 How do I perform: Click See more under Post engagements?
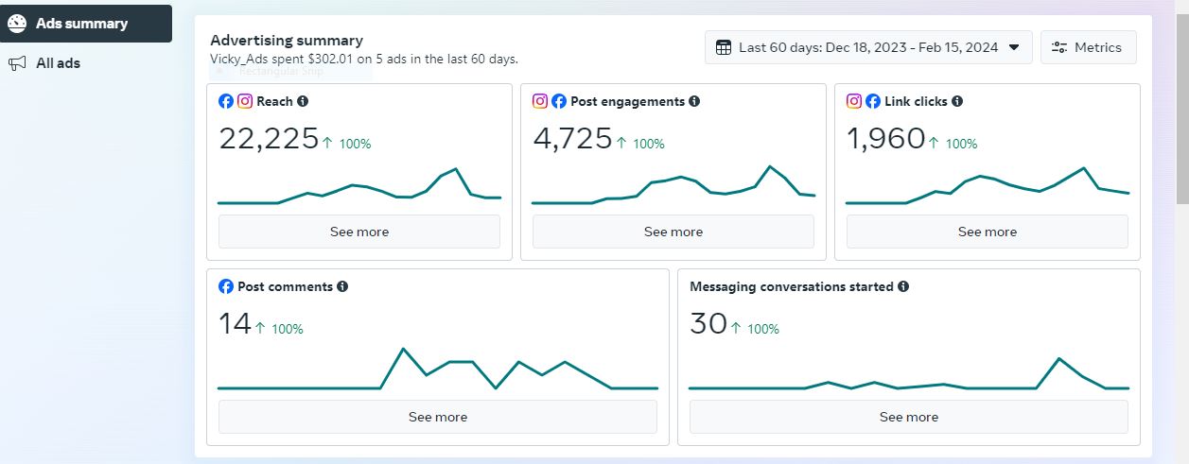(673, 232)
